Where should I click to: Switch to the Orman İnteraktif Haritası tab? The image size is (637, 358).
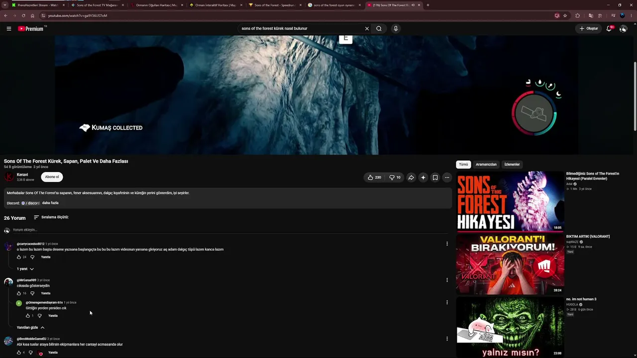pyautogui.click(x=215, y=5)
